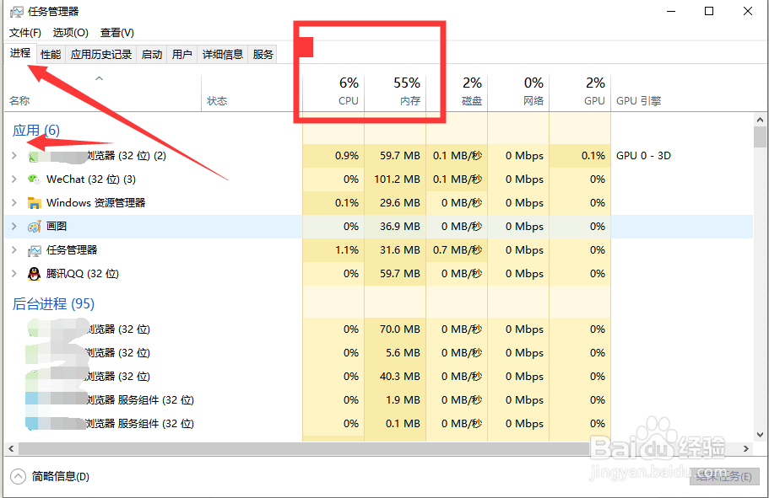Collapse sort arrow above the 名称 column
This screenshot has width=769, height=498.
(99, 78)
